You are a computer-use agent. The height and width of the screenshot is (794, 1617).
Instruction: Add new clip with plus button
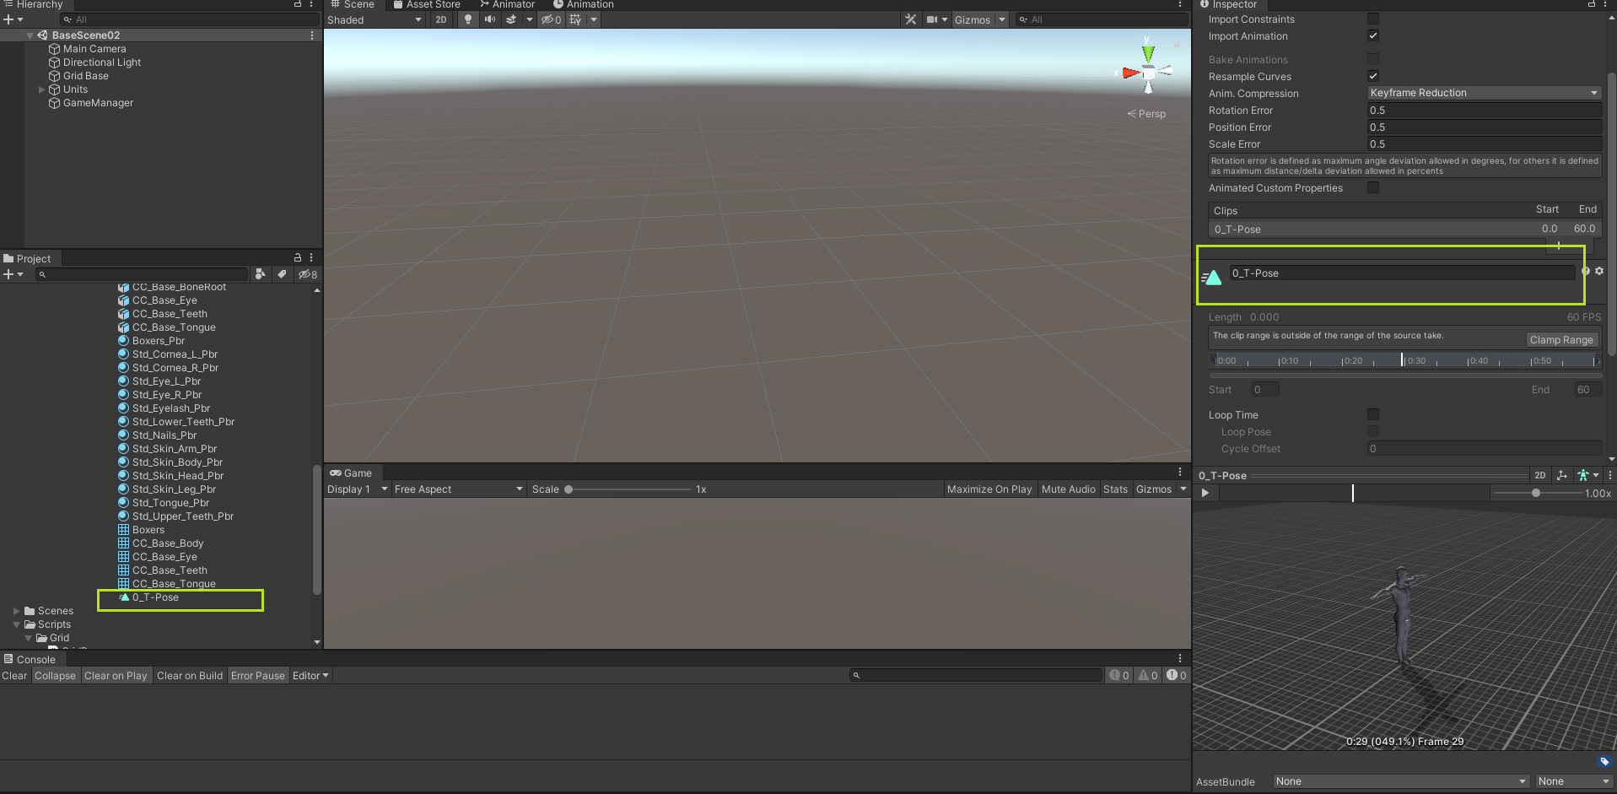(1559, 246)
